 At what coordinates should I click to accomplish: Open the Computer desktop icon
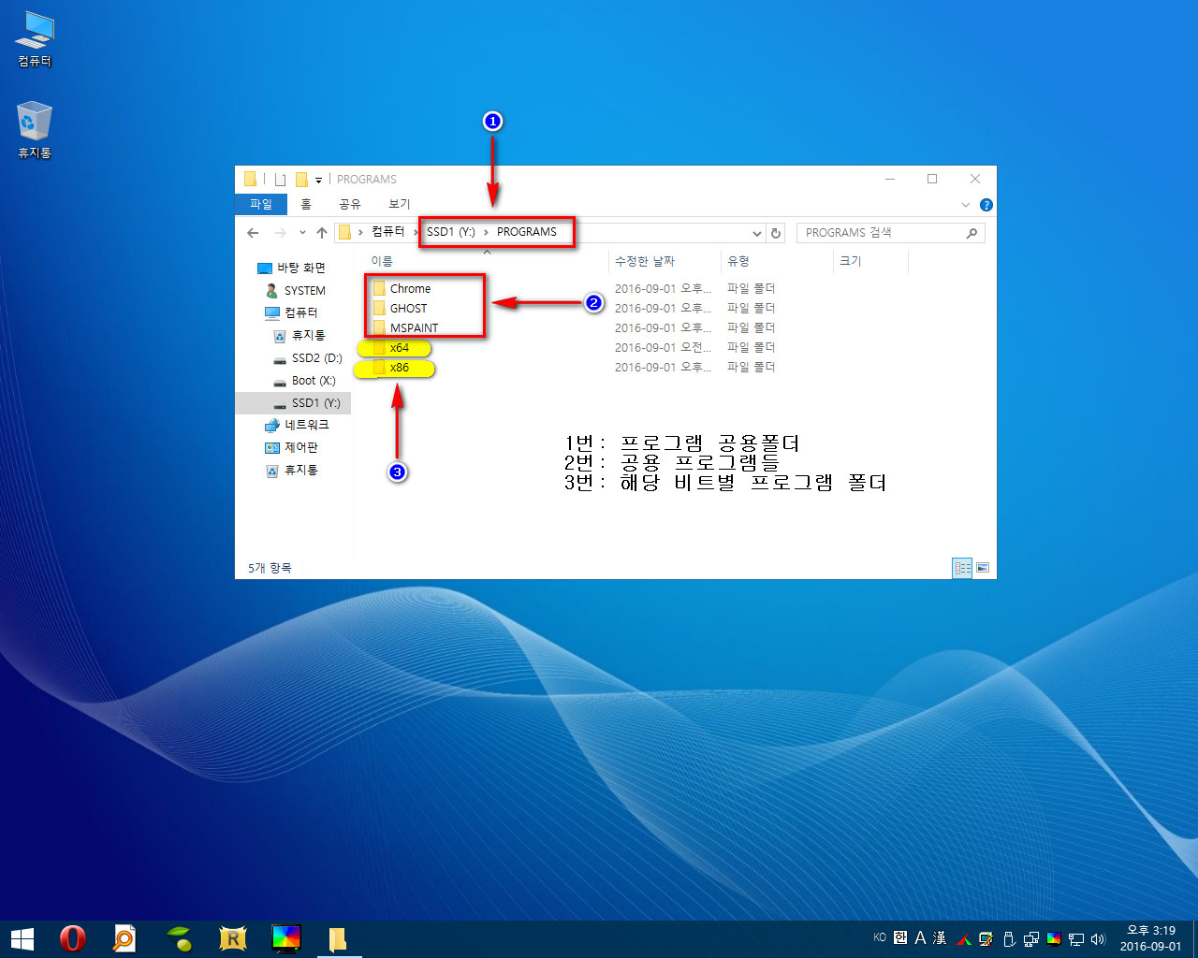point(35,39)
